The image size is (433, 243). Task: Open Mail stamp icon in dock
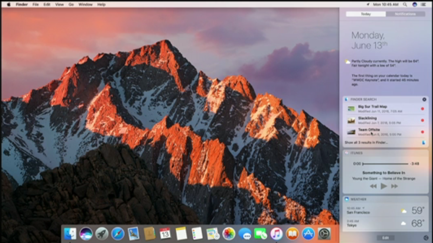click(134, 234)
